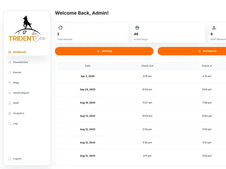This screenshot has width=226, height=169.
Task: Click the plus icon on Add Kennel
Action: [199, 51]
